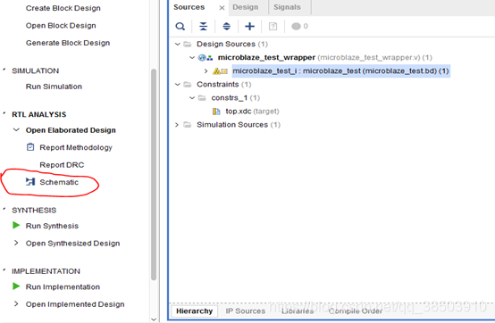Click the green Run Implementation arrow
This screenshot has width=495, height=323.
click(x=16, y=286)
